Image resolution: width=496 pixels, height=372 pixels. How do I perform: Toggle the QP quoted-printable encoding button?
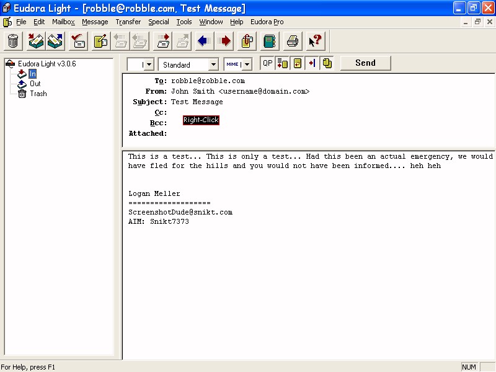point(267,63)
